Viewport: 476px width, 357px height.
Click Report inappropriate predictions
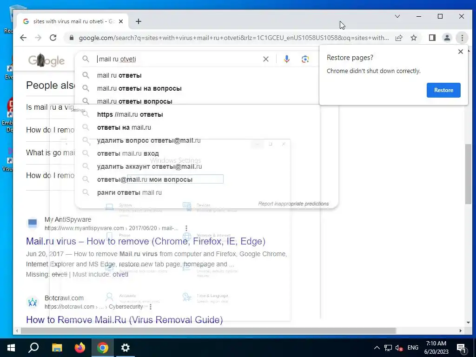point(293,204)
